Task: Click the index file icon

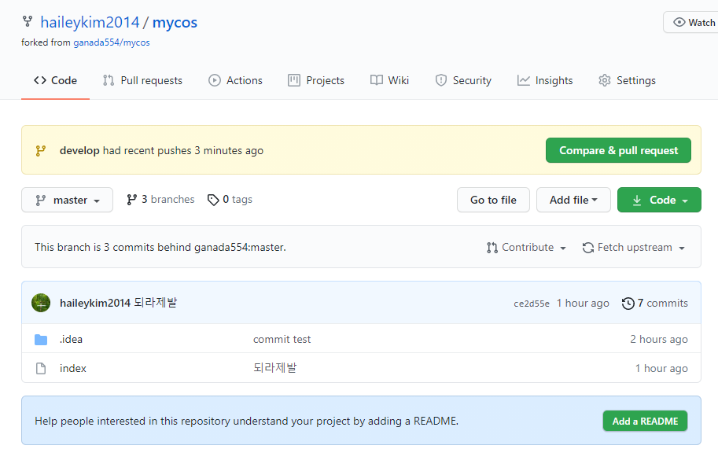Action: coord(41,368)
